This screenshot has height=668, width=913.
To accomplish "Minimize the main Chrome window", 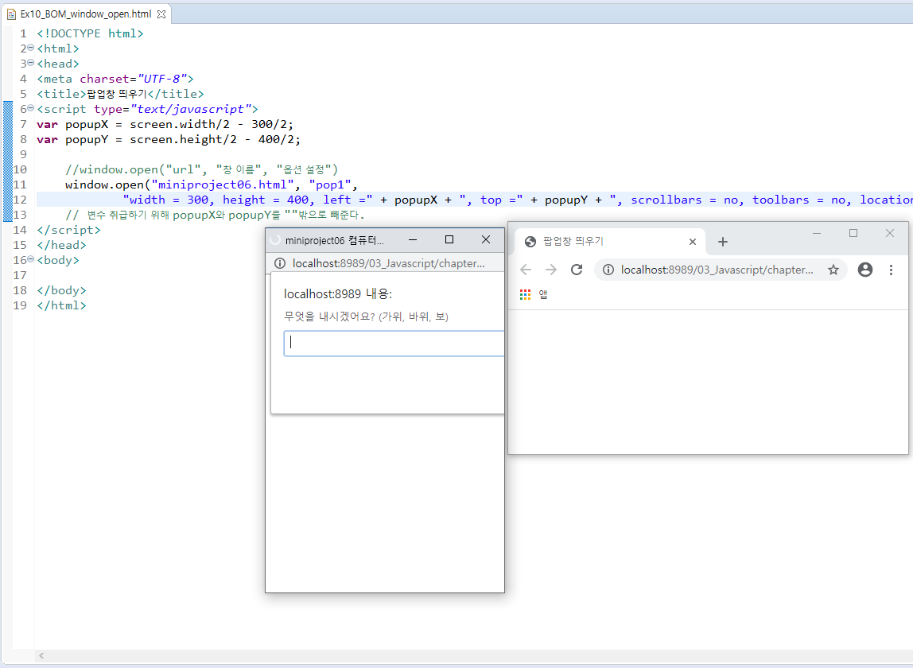I will (817, 233).
